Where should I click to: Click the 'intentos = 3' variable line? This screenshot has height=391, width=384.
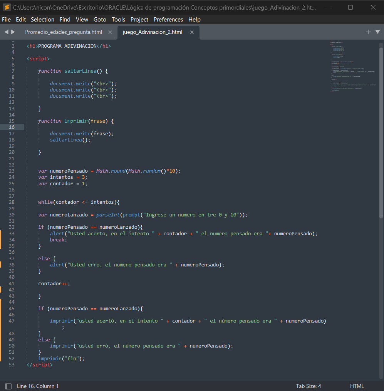[63, 177]
